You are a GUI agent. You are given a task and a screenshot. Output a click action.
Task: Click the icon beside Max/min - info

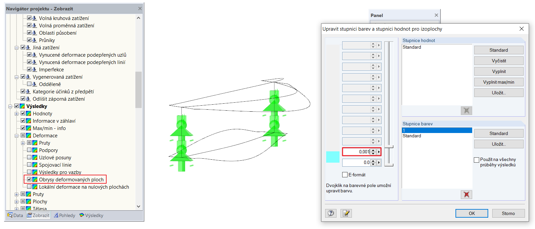tap(28, 128)
